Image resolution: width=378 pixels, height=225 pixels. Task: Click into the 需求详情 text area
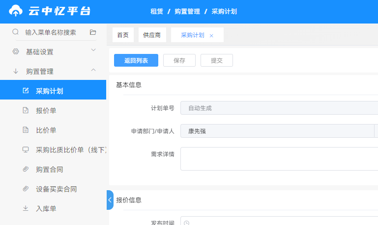coord(279,159)
